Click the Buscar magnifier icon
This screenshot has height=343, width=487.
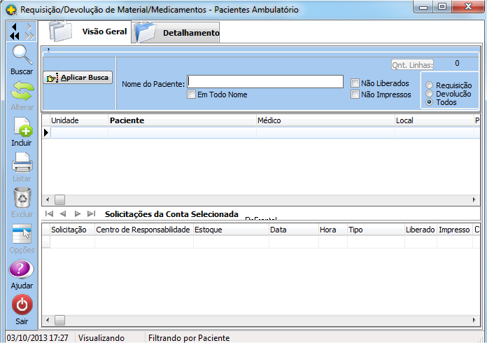tap(21, 55)
